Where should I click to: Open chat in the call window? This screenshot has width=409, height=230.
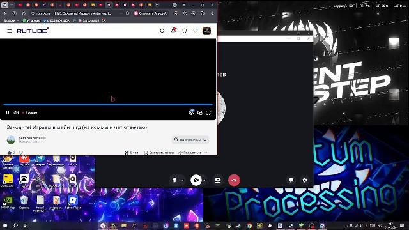291,180
